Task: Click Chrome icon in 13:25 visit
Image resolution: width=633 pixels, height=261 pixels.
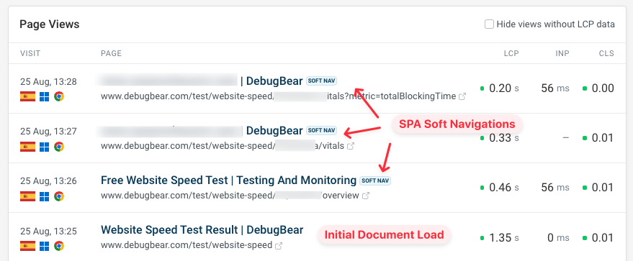Action: 59,246
